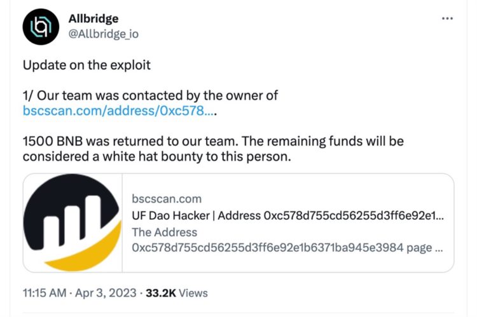Click the 33.2K view count
Viewport: 477px width, 317px height.
[161, 293]
